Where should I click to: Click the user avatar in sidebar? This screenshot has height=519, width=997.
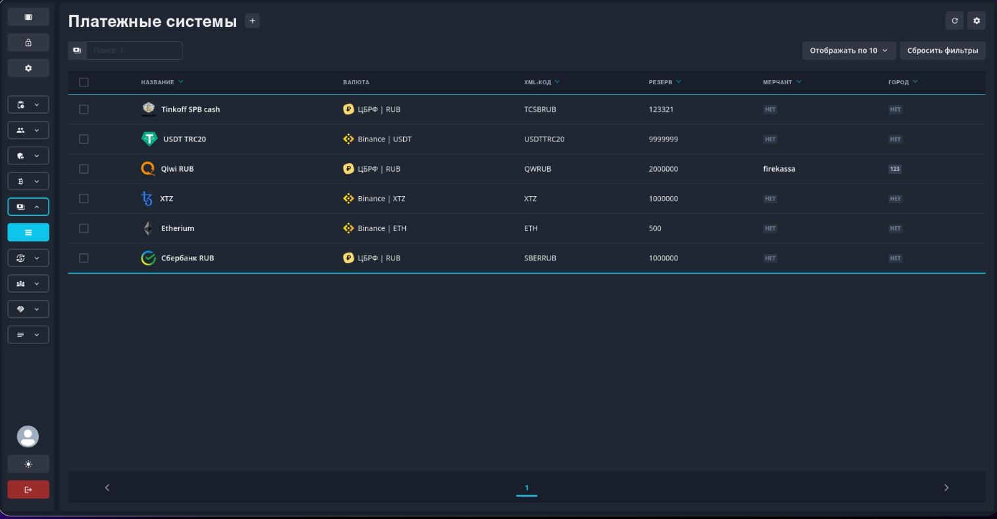(x=28, y=437)
